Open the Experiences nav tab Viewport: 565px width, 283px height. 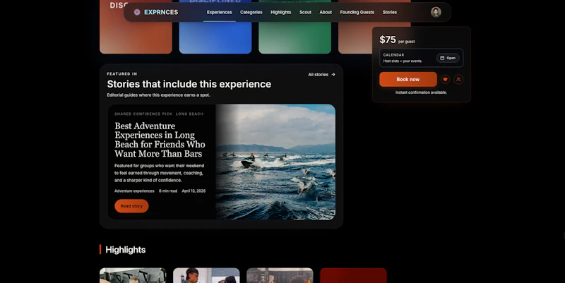[219, 12]
